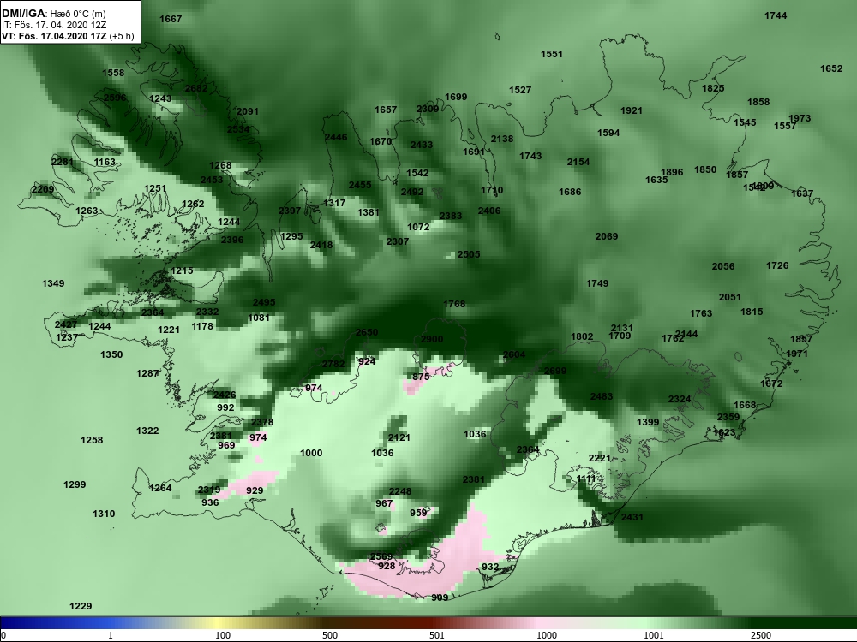The image size is (857, 642).
Task: Click the '100' label in the color legend
Action: click(223, 635)
